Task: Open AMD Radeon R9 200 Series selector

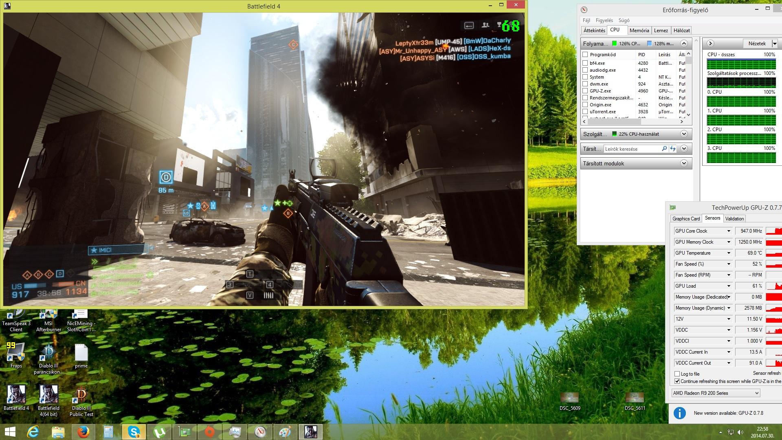Action: (x=716, y=393)
